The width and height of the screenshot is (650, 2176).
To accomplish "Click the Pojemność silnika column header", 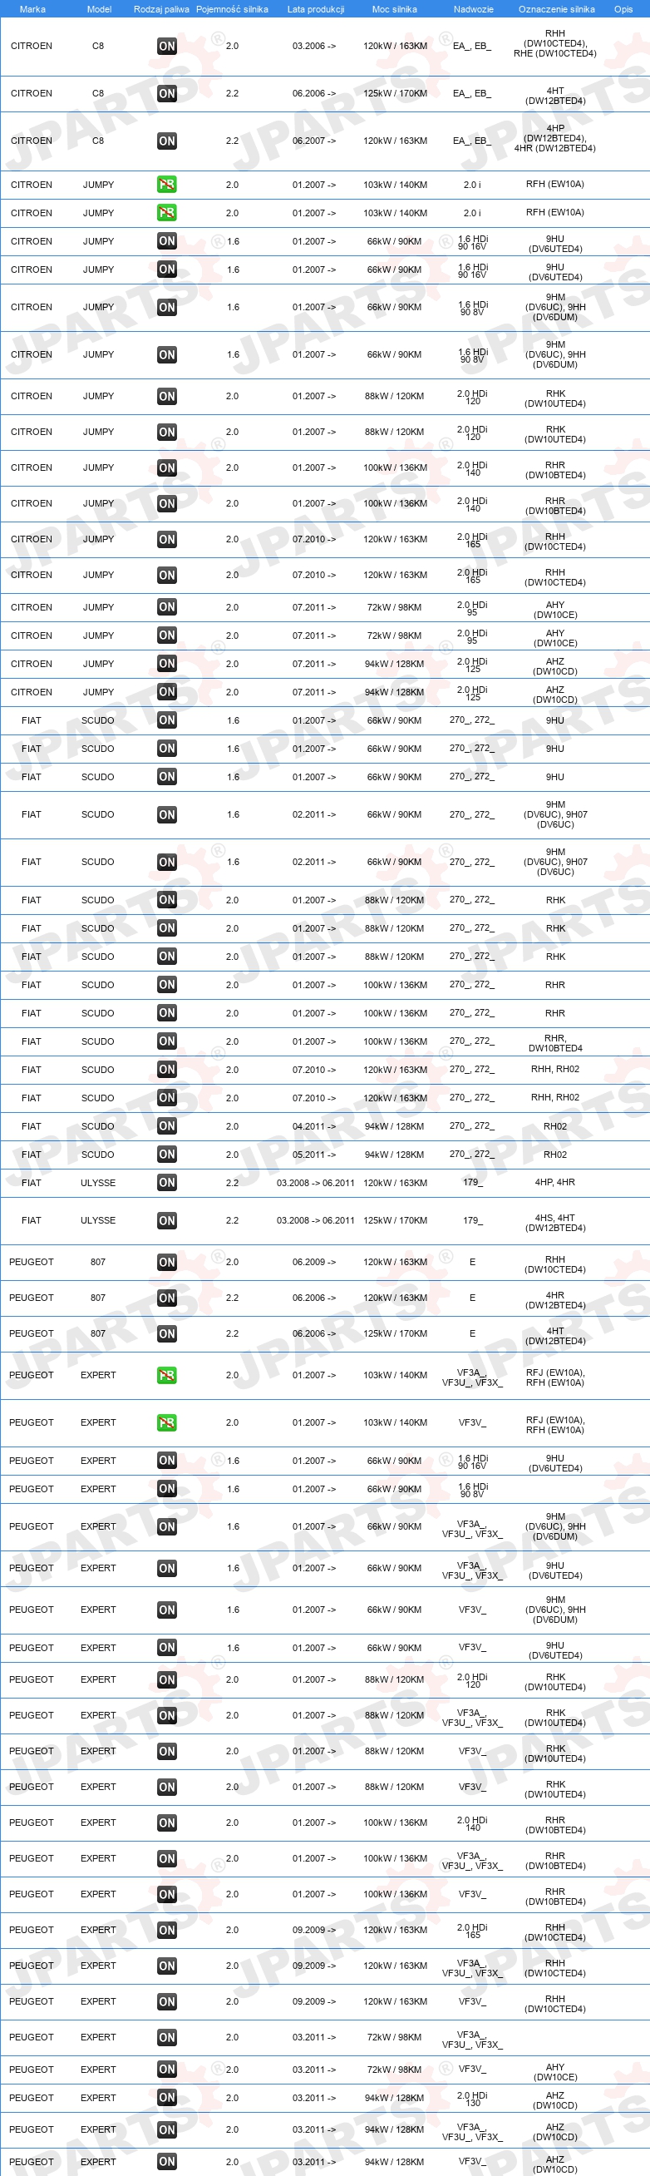I will (232, 9).
